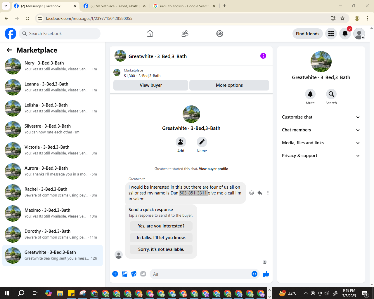This screenshot has height=299, width=374.
Task: Open Aurora 3-Bed,3-Bath conversation
Action: [x=53, y=171]
